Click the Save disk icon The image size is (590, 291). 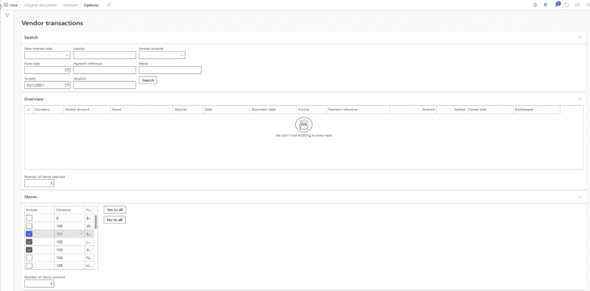[6, 5]
